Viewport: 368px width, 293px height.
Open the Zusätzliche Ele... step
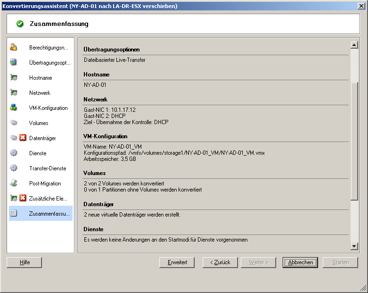click(x=41, y=198)
